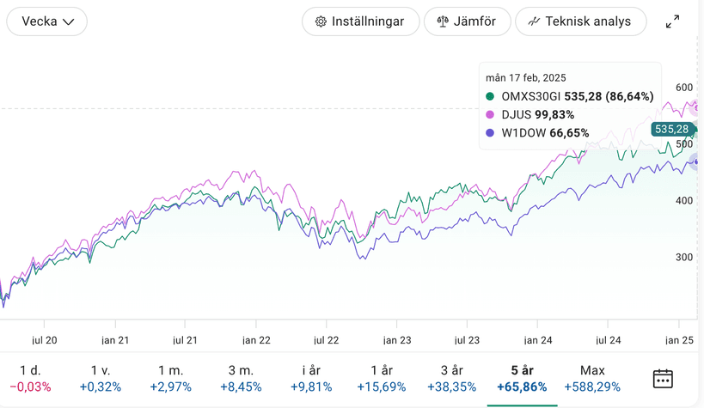704x408 pixels.
Task: Switch to 3 m. time range
Action: coord(241,378)
